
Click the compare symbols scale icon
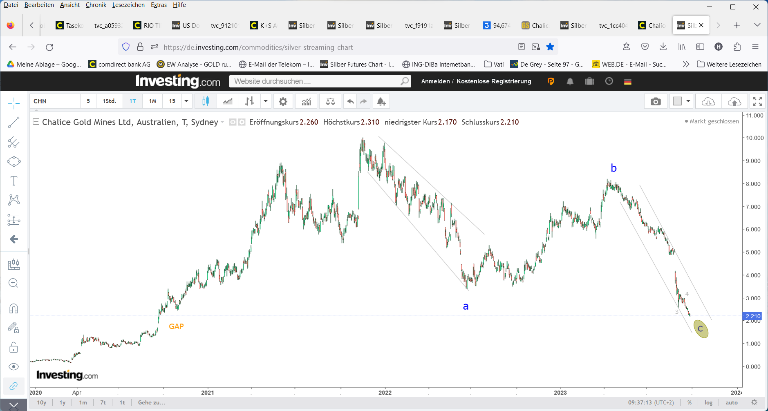pyautogui.click(x=330, y=101)
